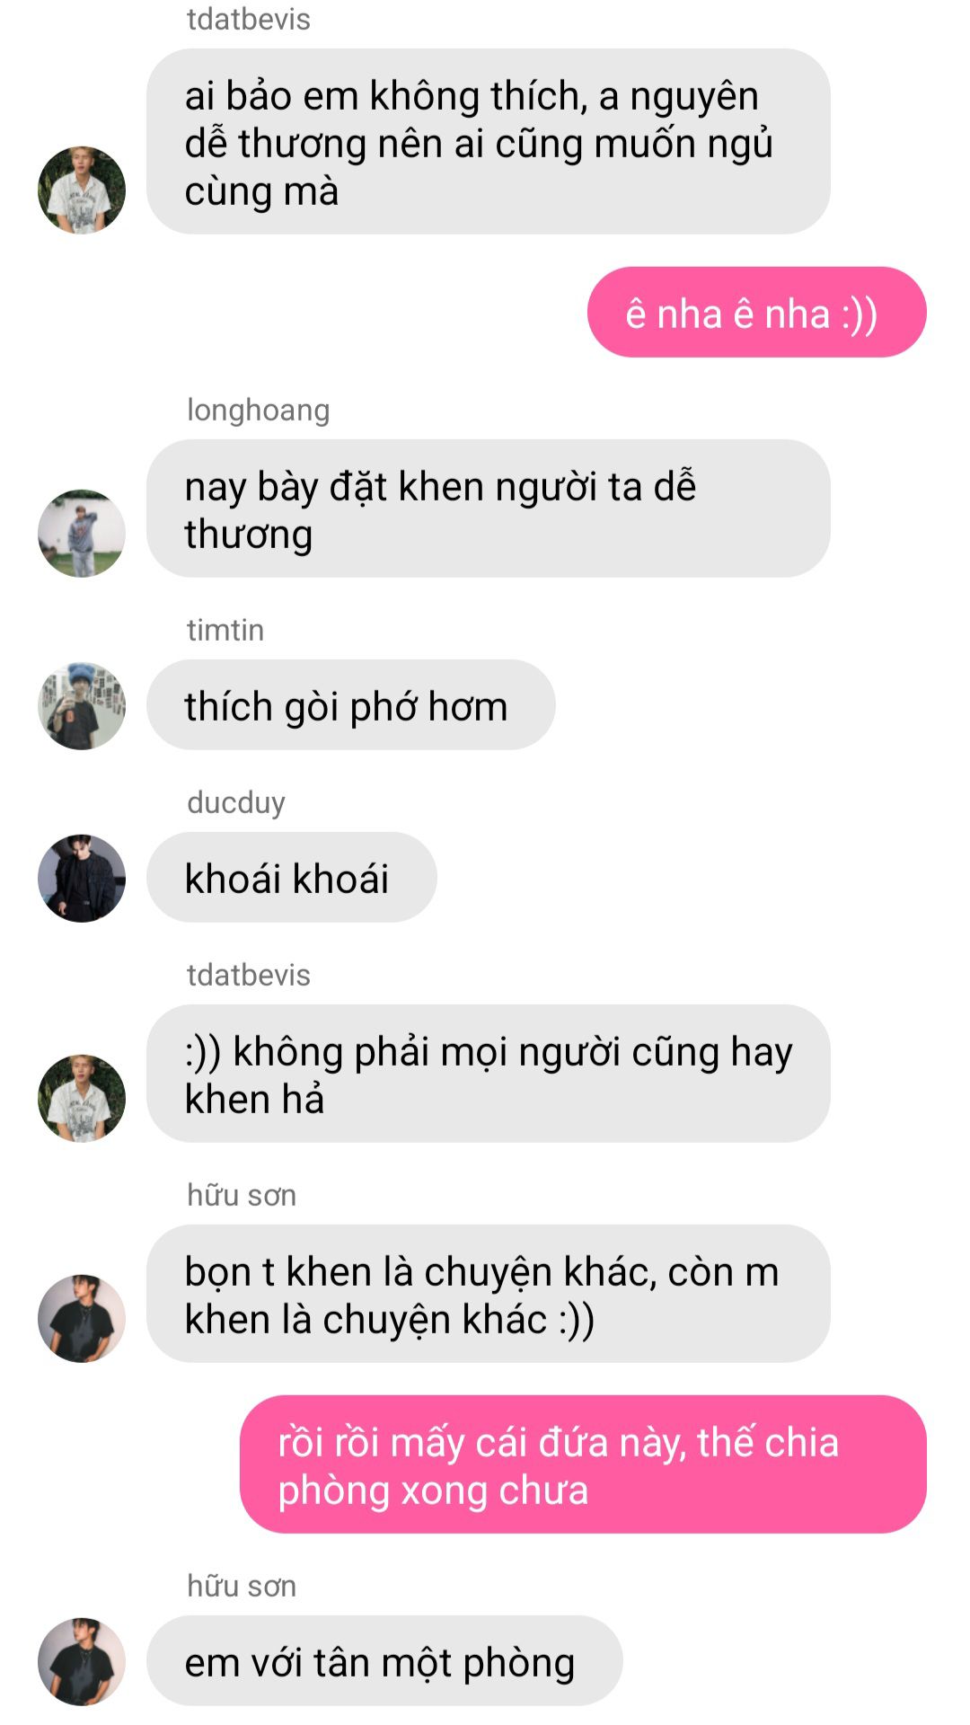Screen dimensions: 970x1725
Task: Select message "nay bày đặt khen người ta dễ thương"
Action: [x=489, y=509]
